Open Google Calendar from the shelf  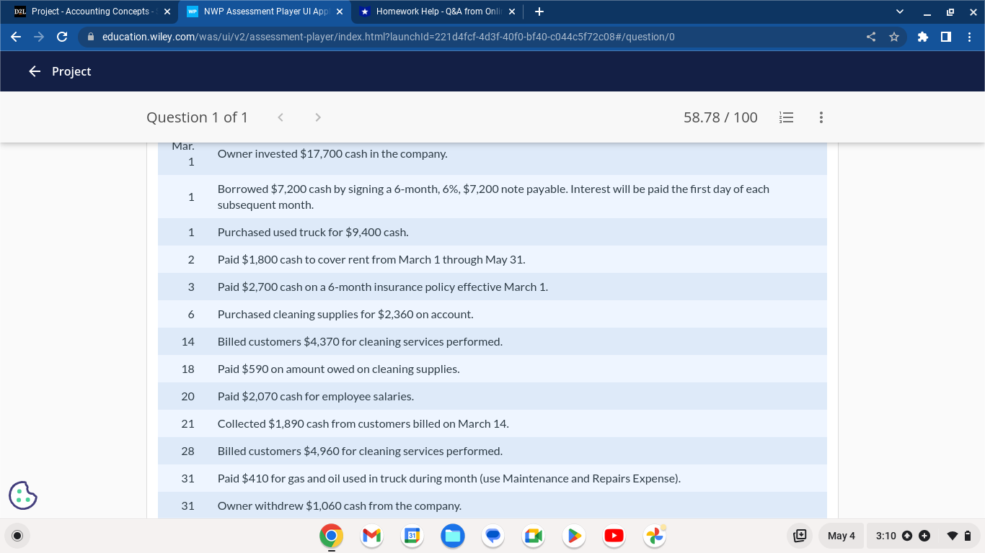tap(412, 536)
